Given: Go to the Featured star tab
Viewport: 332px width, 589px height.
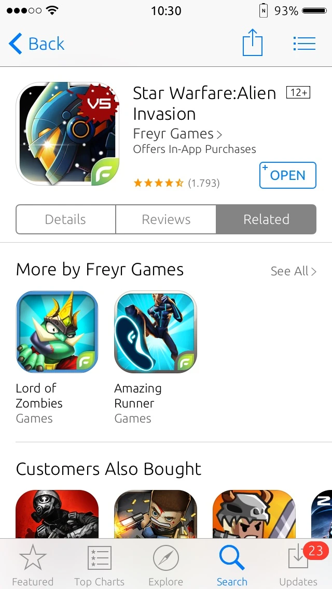Looking at the screenshot, I should point(33,565).
